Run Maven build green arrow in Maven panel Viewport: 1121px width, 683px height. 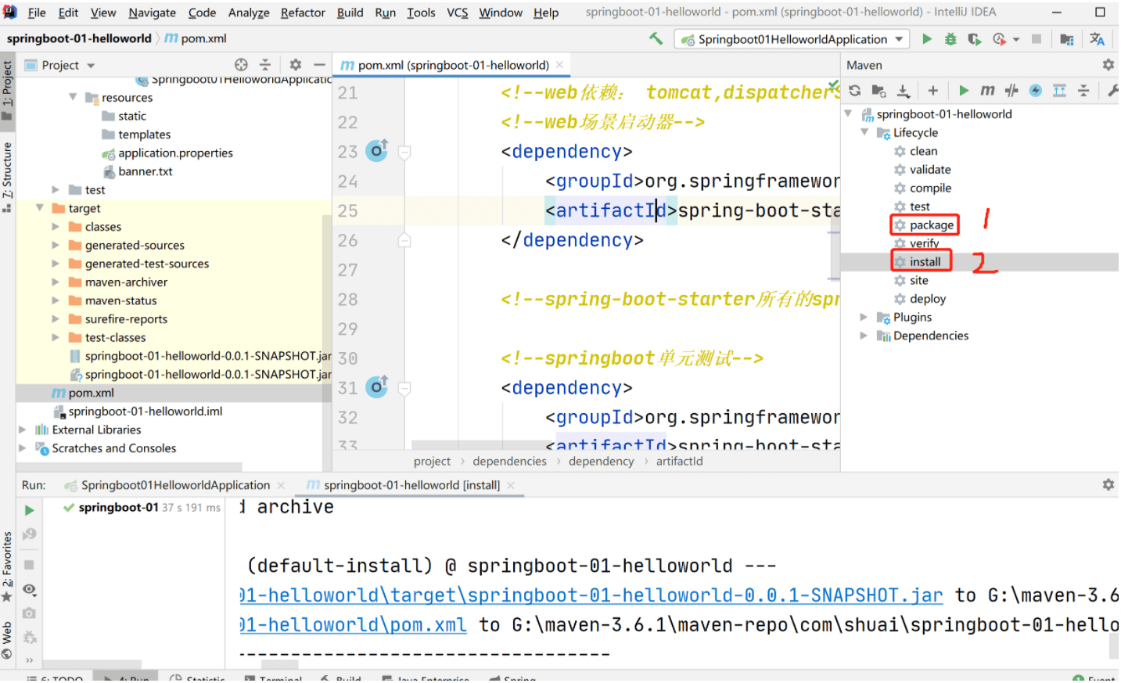tap(964, 91)
